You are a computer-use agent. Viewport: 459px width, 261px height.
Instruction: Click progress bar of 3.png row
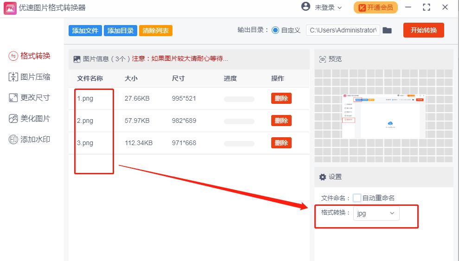point(239,143)
